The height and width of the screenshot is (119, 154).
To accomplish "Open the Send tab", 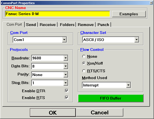I will pyautogui.click(x=31, y=25).
